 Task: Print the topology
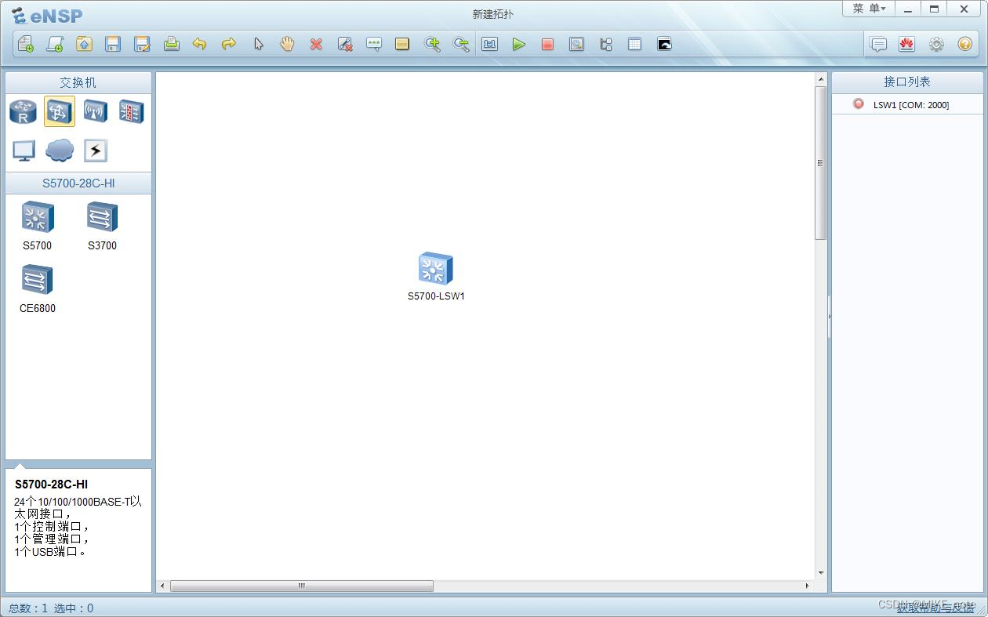(x=171, y=44)
